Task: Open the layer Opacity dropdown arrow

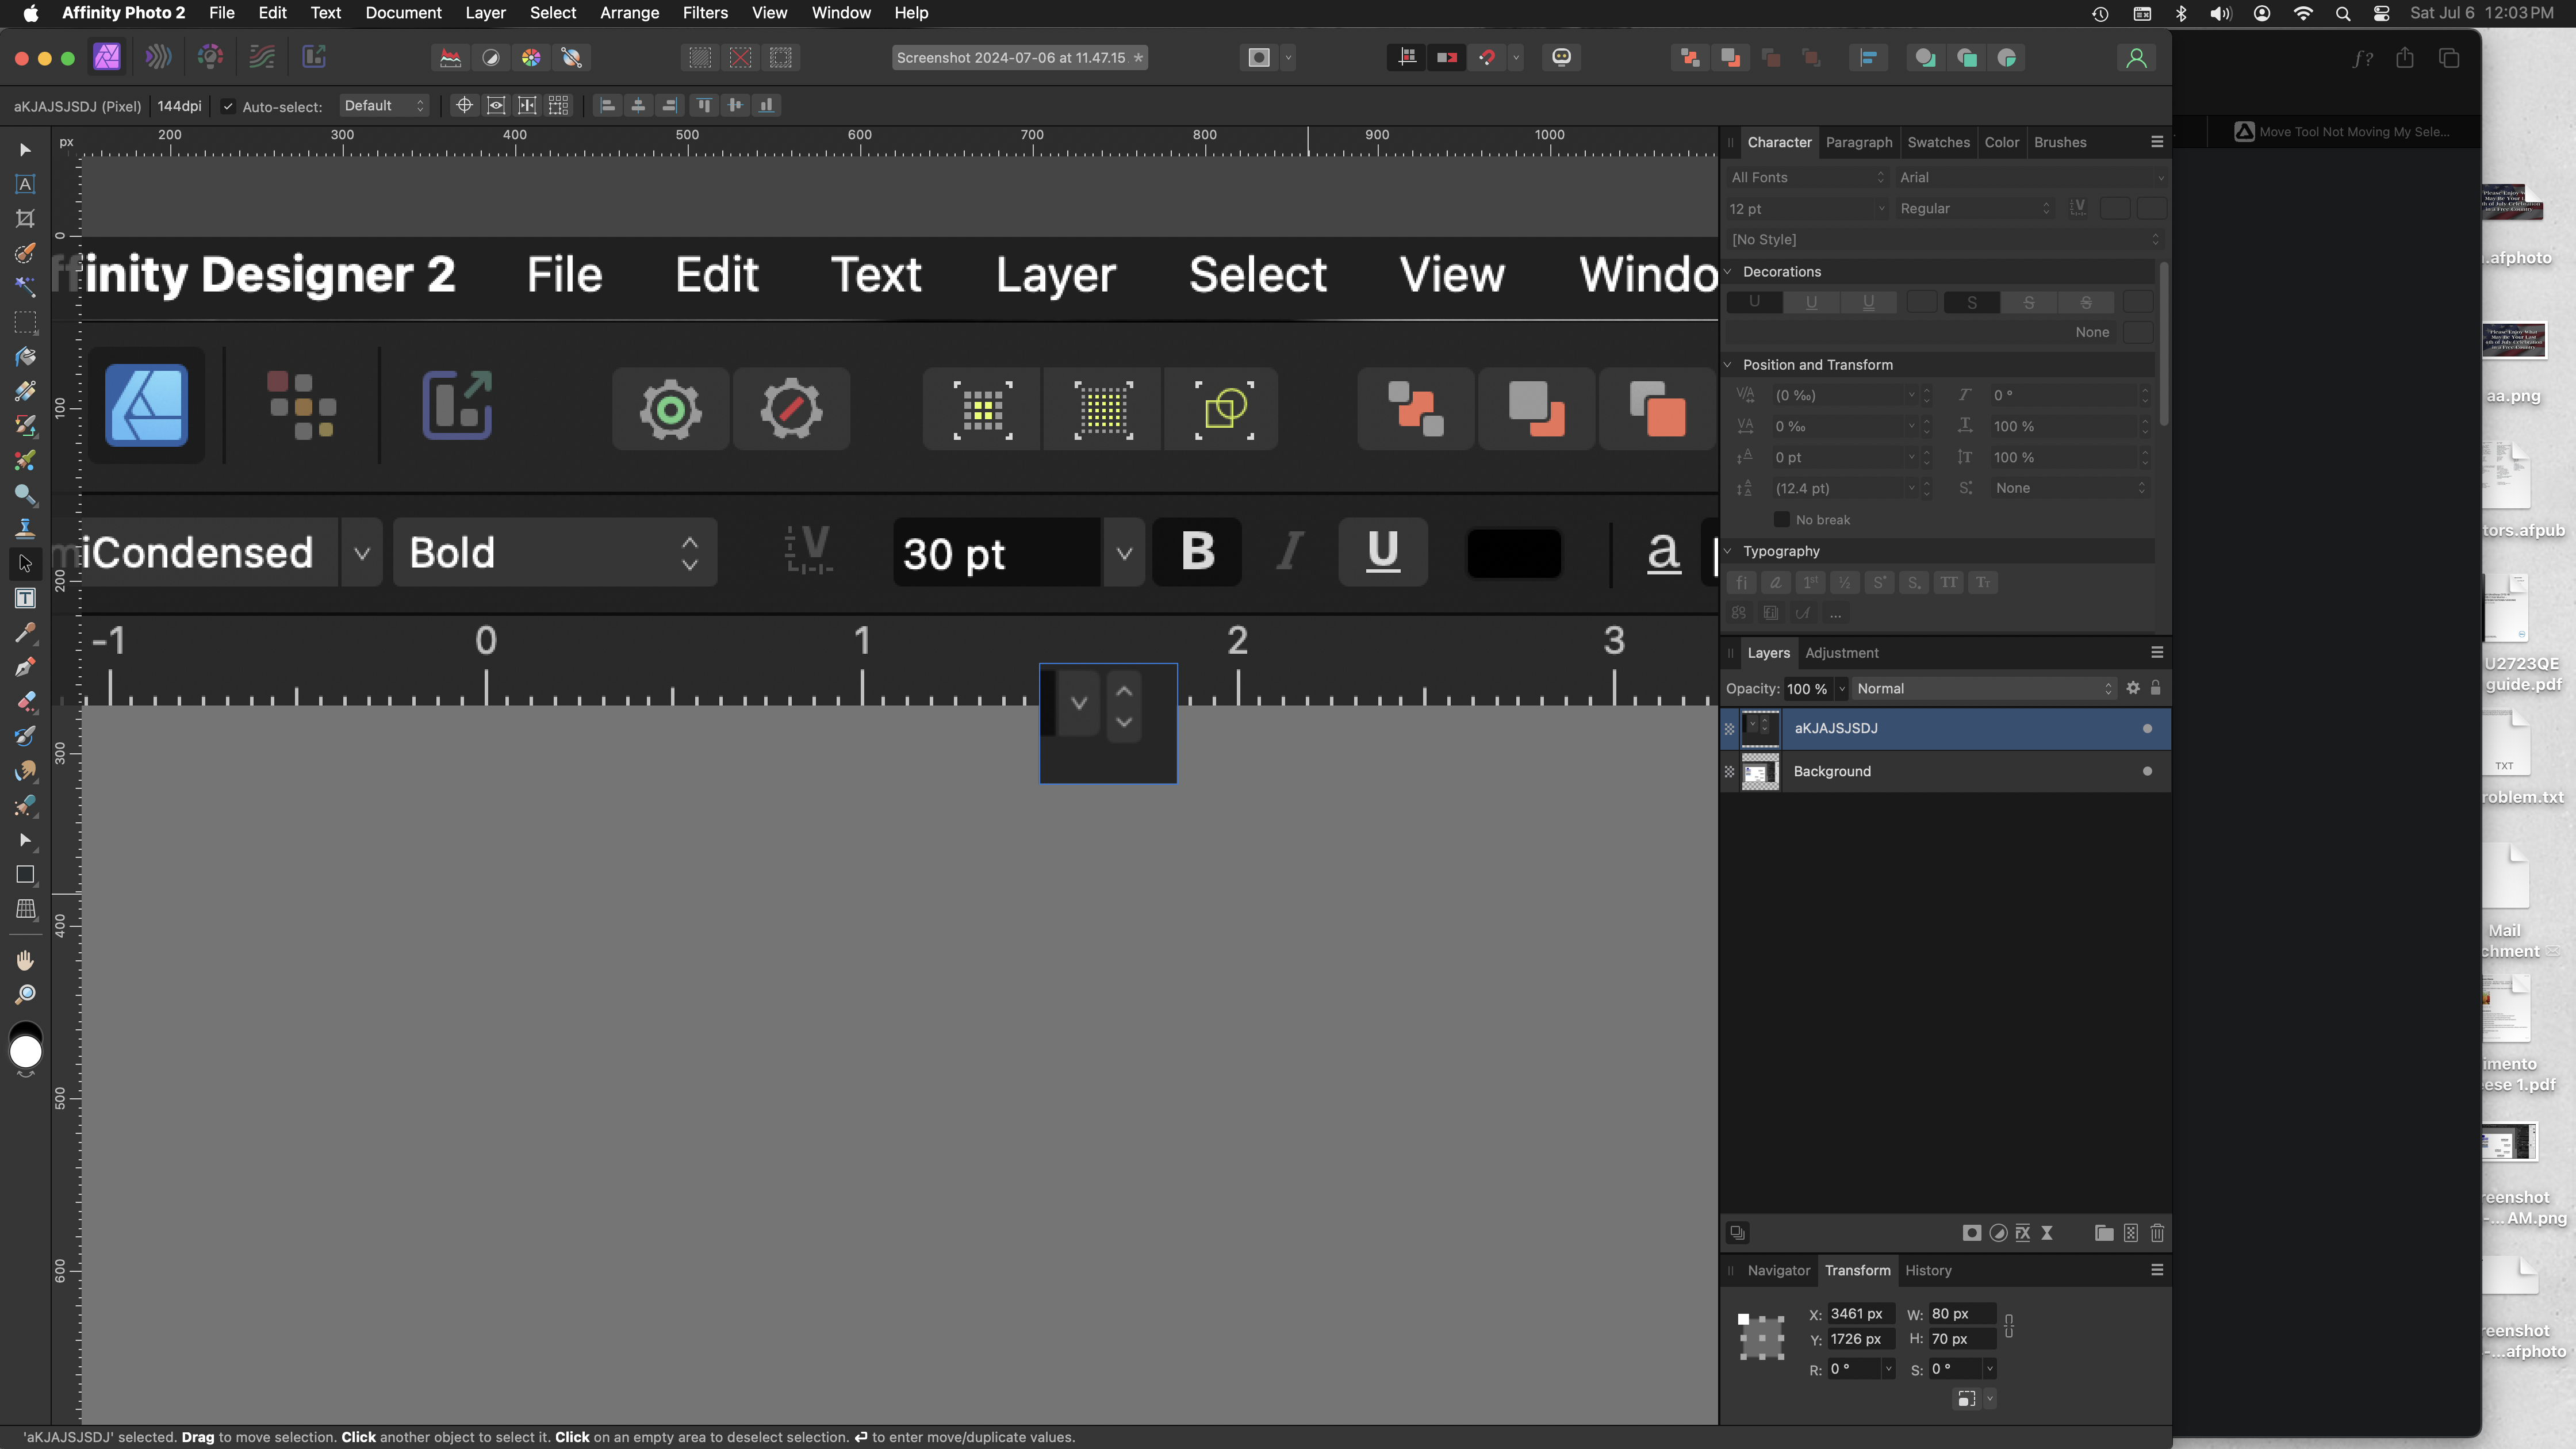Action: coord(1841,688)
